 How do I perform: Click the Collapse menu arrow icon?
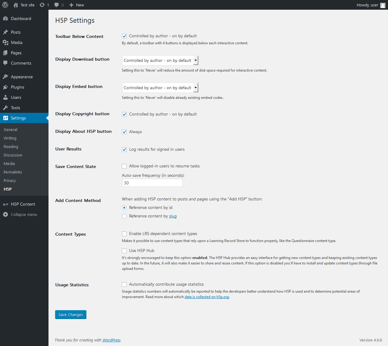[5, 214]
